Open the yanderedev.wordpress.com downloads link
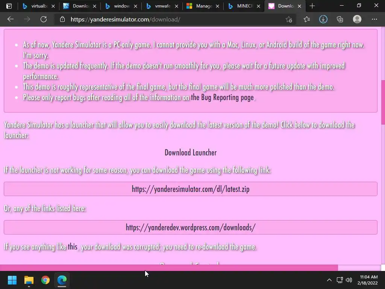385x289 pixels. tap(191, 227)
